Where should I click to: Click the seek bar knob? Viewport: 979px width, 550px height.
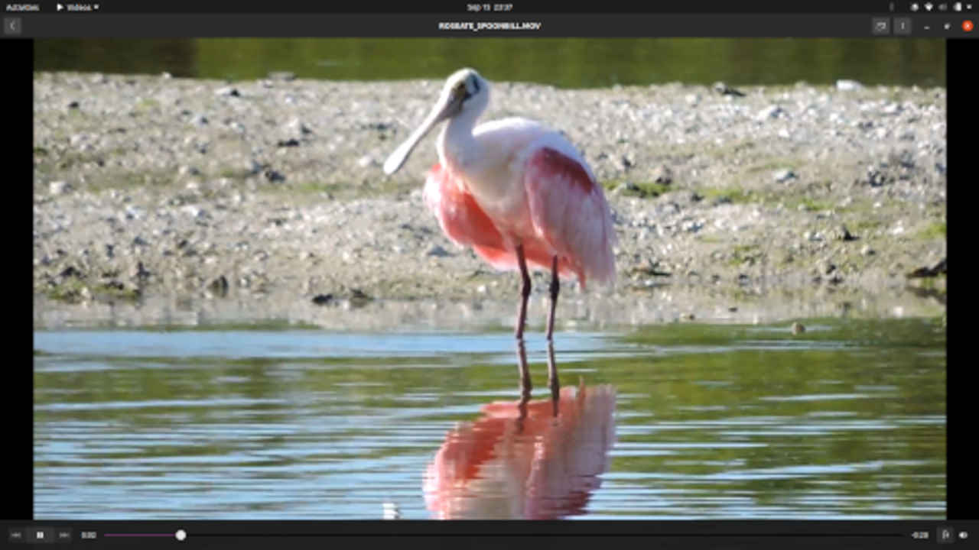tap(181, 535)
